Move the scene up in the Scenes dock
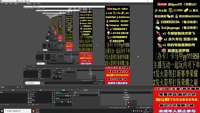This screenshot has width=200, height=113. [x=6, y=105]
